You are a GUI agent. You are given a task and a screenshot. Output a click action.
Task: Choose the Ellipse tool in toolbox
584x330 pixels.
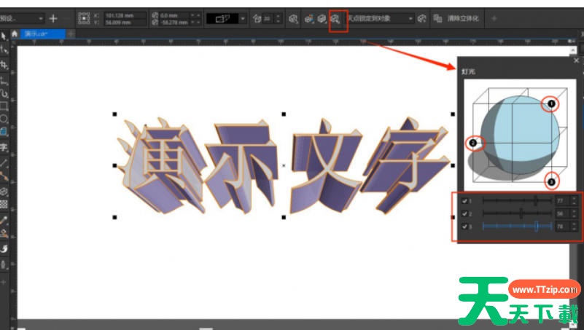[x=4, y=118]
